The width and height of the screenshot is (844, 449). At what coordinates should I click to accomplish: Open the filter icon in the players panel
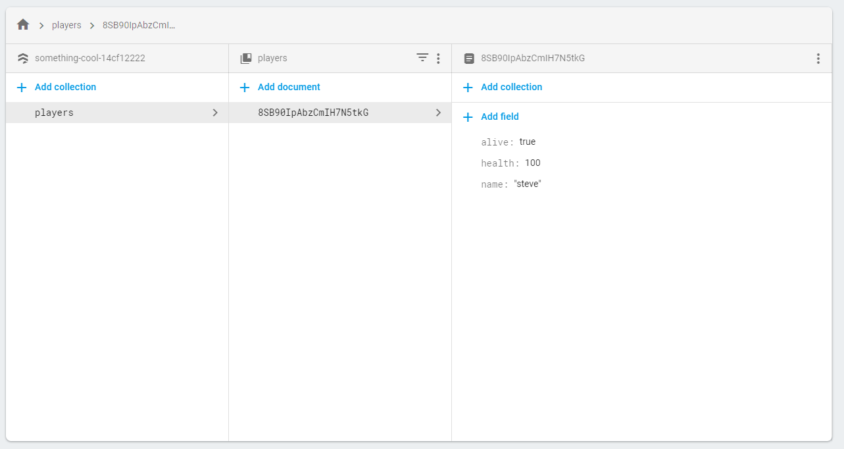(x=422, y=58)
